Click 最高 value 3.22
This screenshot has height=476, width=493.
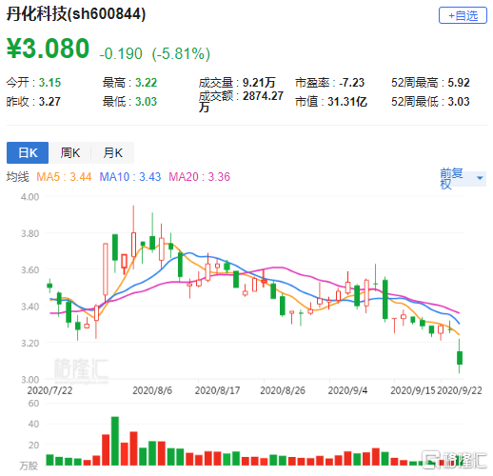coord(146,83)
